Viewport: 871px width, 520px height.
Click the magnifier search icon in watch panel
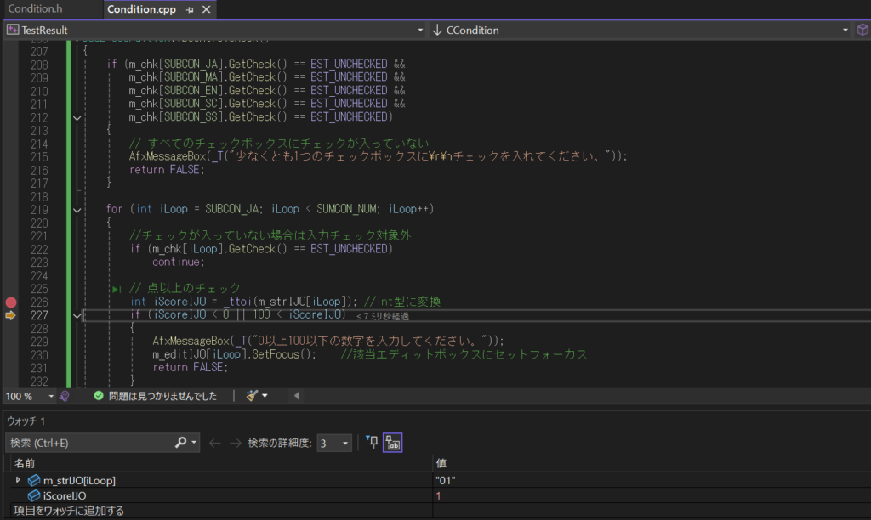tap(180, 443)
